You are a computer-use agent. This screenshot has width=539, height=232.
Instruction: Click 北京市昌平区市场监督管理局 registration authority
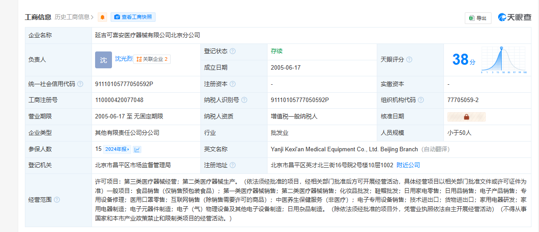[133, 165]
